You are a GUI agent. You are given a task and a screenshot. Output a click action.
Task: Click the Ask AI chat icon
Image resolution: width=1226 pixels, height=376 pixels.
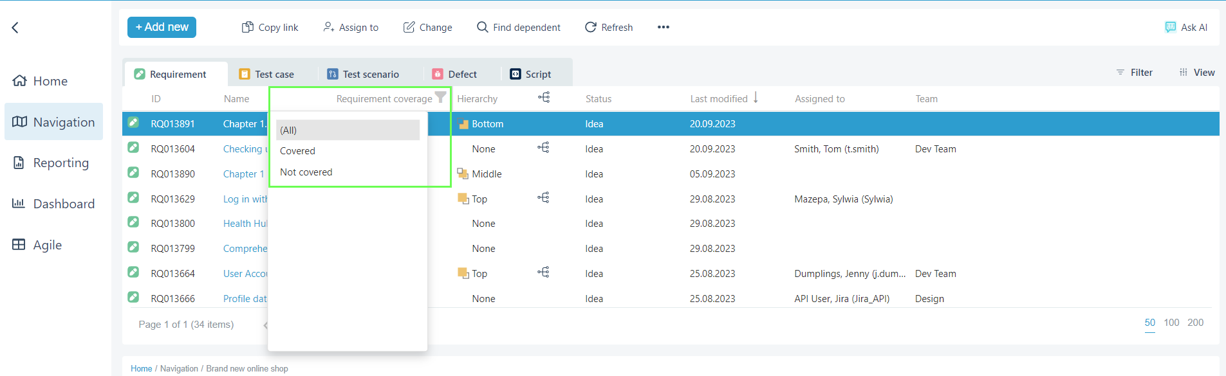point(1170,27)
